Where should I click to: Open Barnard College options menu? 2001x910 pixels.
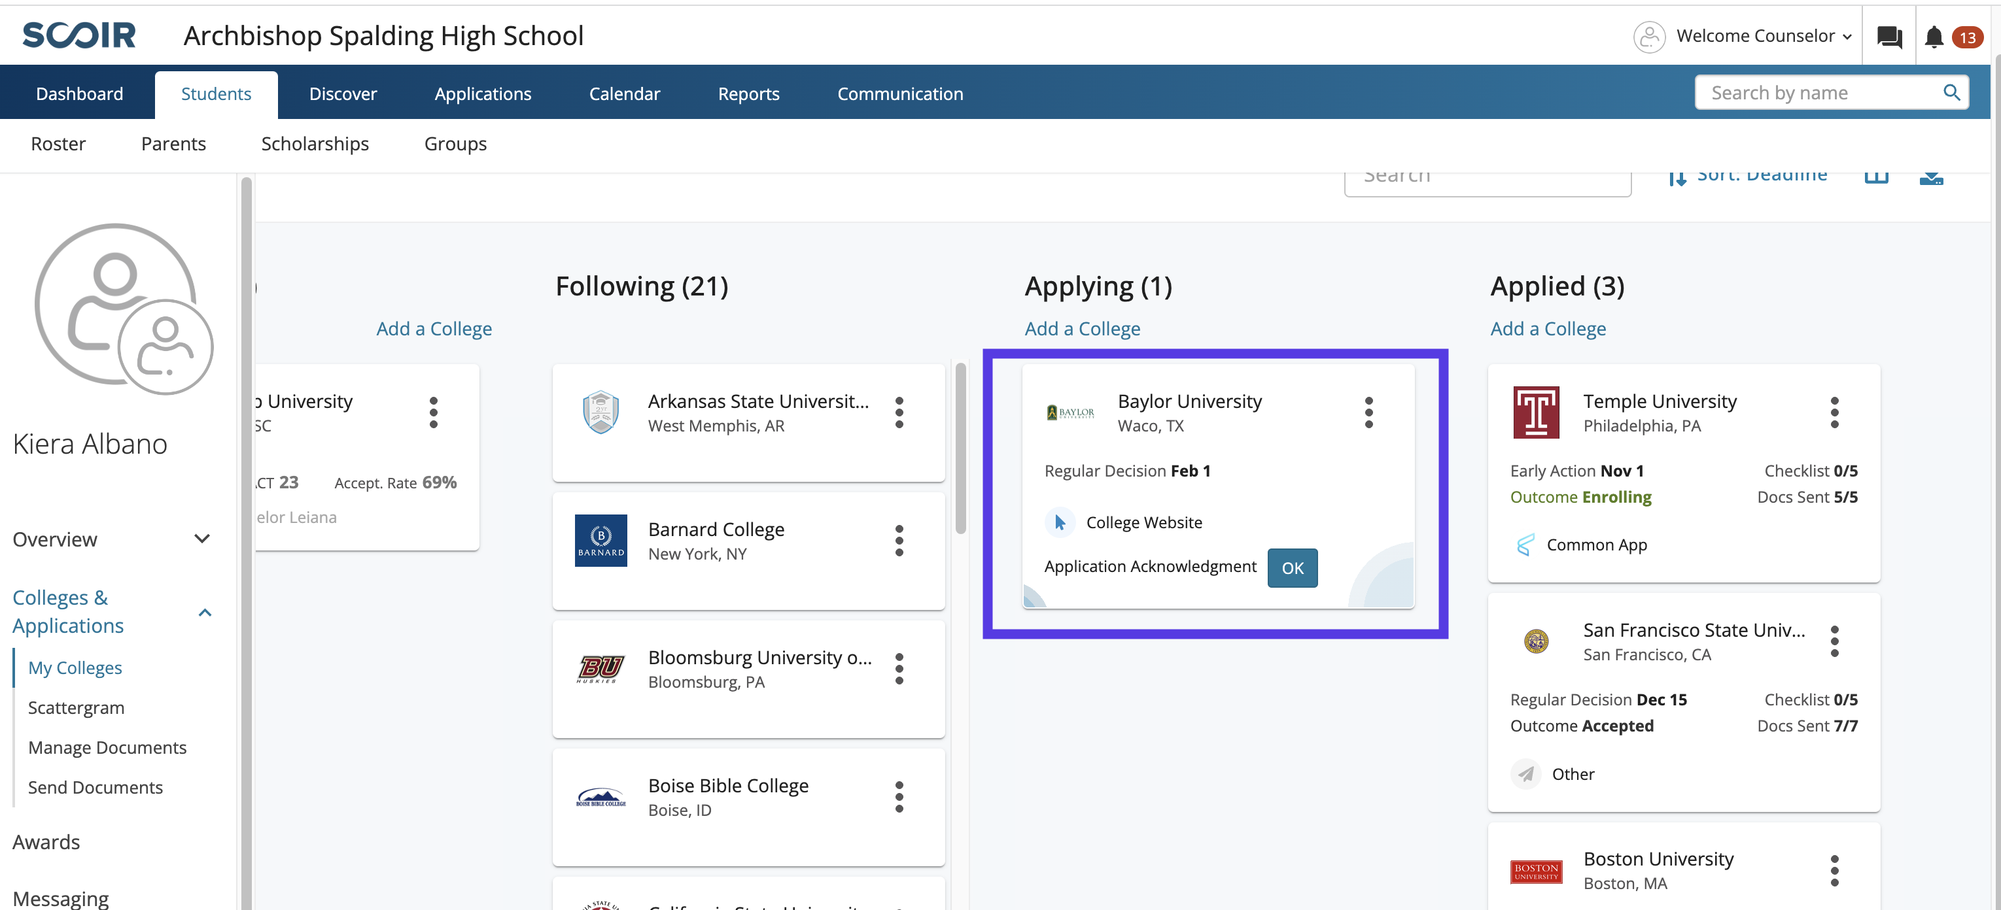click(899, 541)
